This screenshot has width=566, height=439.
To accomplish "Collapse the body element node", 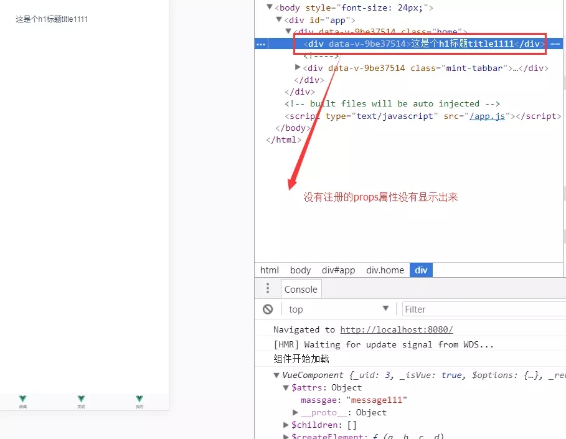I will click(x=268, y=7).
